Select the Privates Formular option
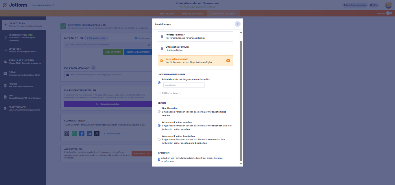 pos(195,36)
